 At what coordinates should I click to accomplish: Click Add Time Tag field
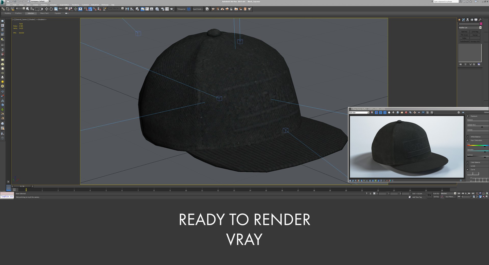(x=419, y=197)
